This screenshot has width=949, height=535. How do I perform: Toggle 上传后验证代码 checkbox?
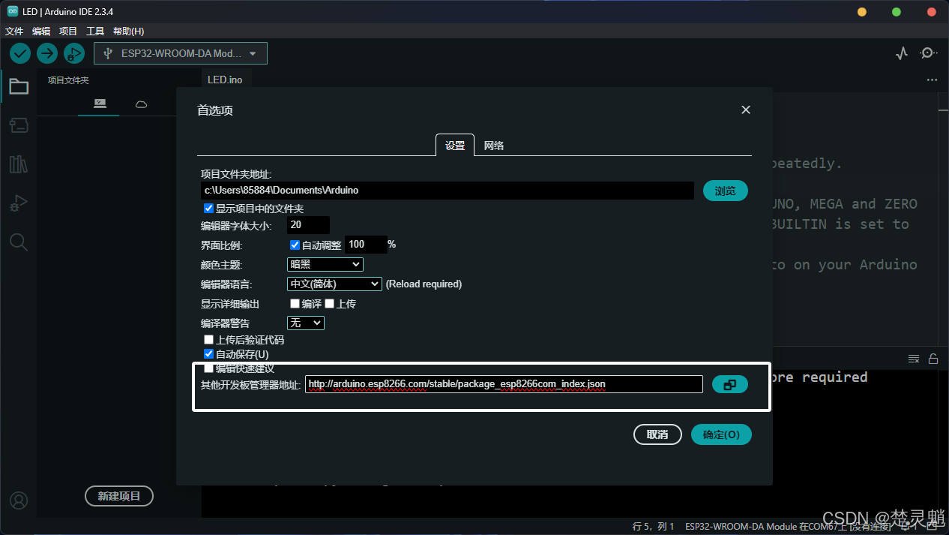pyautogui.click(x=209, y=340)
